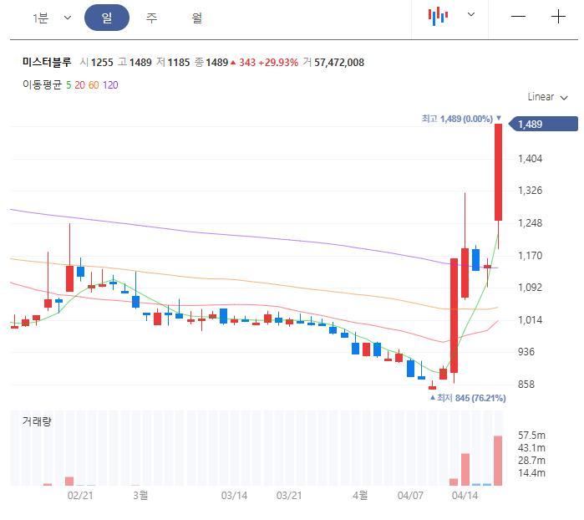Zoom in with the plus icon
The height and width of the screenshot is (520, 584).
558,17
